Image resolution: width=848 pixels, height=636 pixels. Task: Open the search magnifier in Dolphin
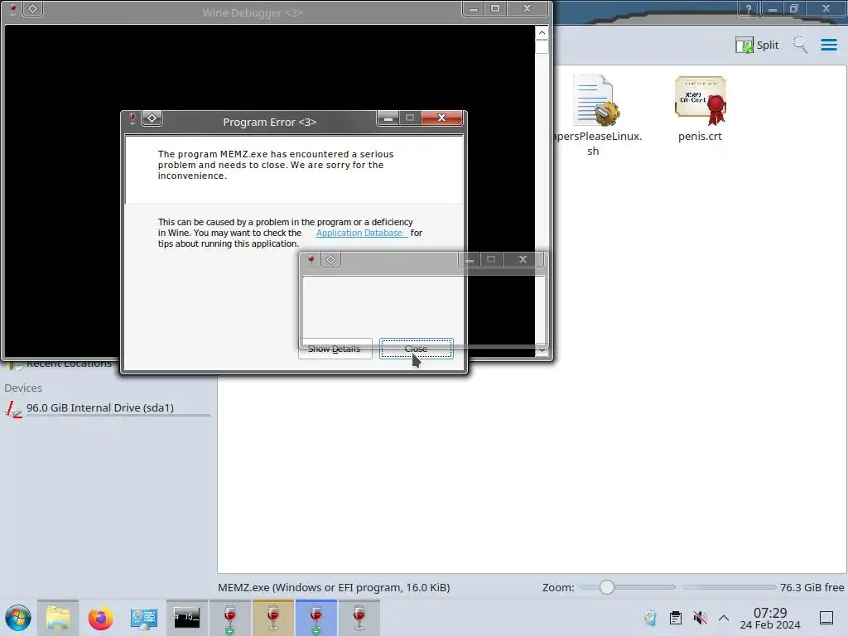pyautogui.click(x=801, y=45)
